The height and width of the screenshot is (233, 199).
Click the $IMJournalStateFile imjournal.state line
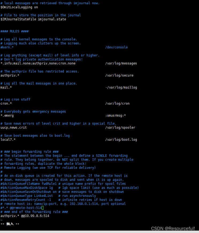point(33,19)
